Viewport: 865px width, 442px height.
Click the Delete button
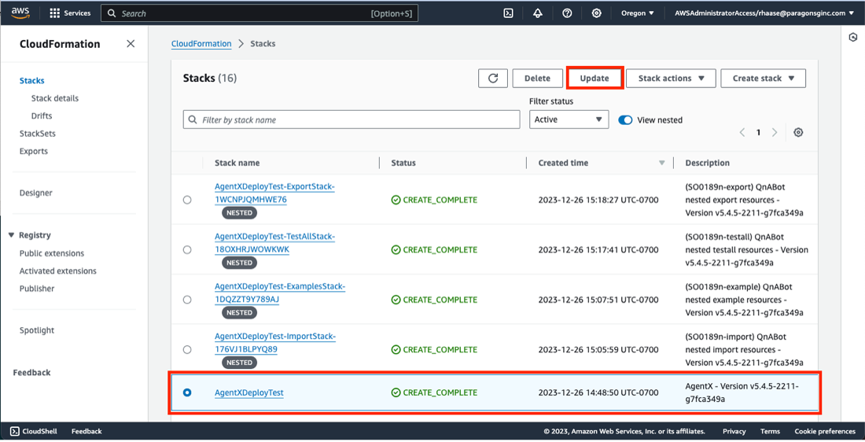[537, 79]
